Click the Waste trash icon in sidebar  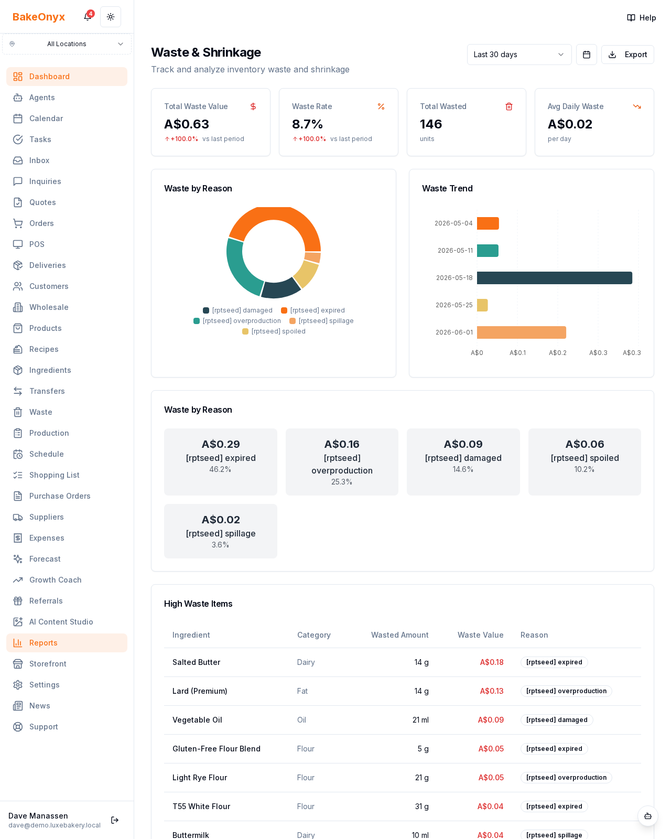tap(18, 412)
